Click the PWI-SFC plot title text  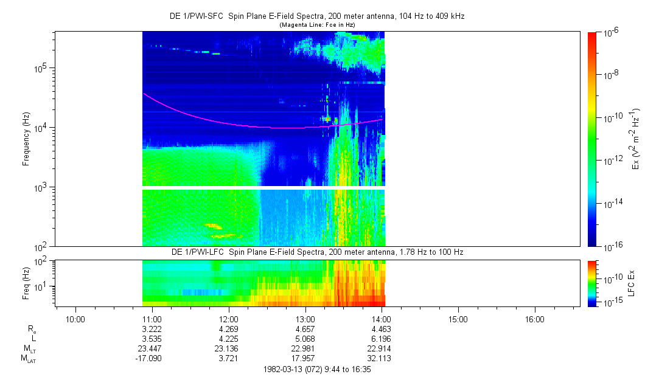tap(317, 16)
